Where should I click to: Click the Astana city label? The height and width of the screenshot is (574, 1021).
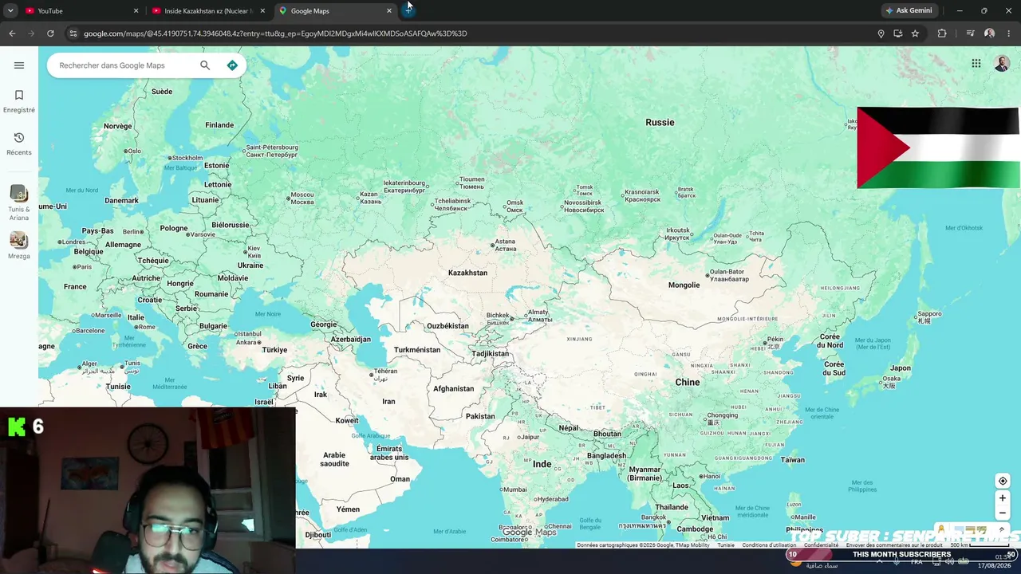[x=505, y=245]
